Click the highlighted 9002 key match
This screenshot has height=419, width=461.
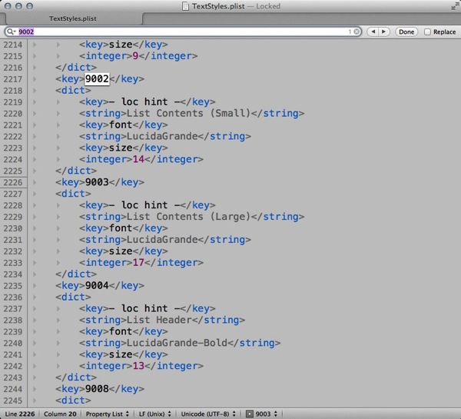[x=97, y=79]
